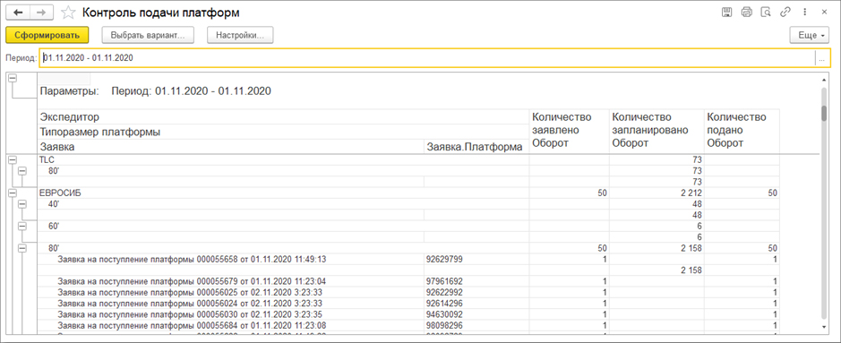Select the Количество заявлено Оборот header
The image size is (841, 343).
coord(569,132)
